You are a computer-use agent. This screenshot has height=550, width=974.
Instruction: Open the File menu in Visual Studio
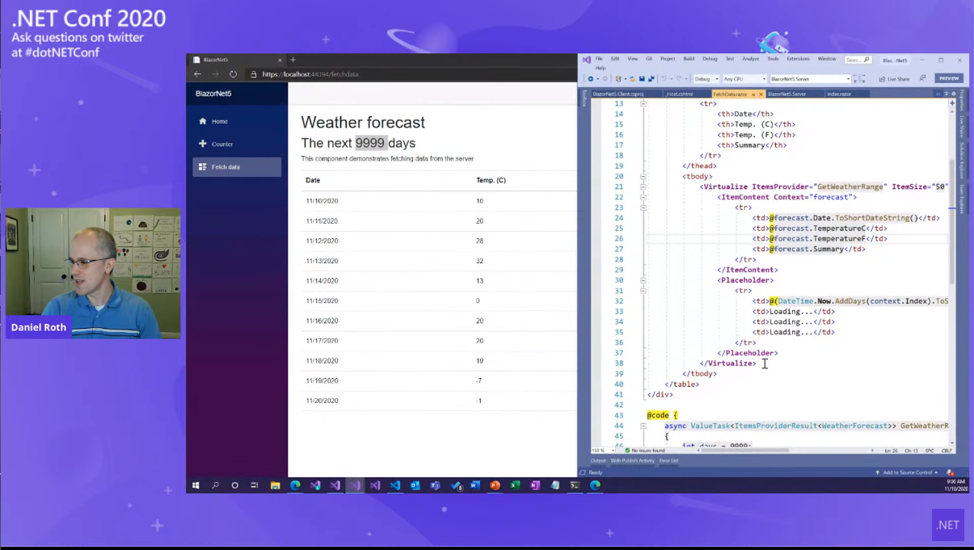[599, 59]
